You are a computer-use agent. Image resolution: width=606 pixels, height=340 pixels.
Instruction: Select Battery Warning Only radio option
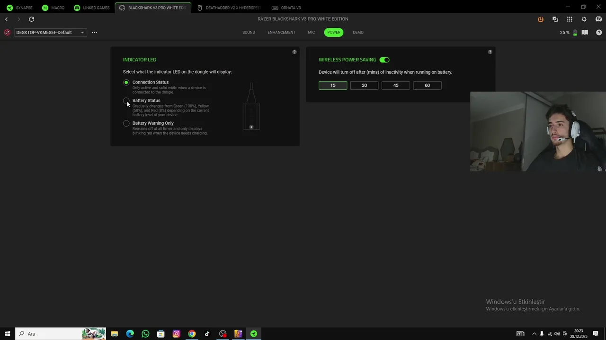[x=126, y=123]
